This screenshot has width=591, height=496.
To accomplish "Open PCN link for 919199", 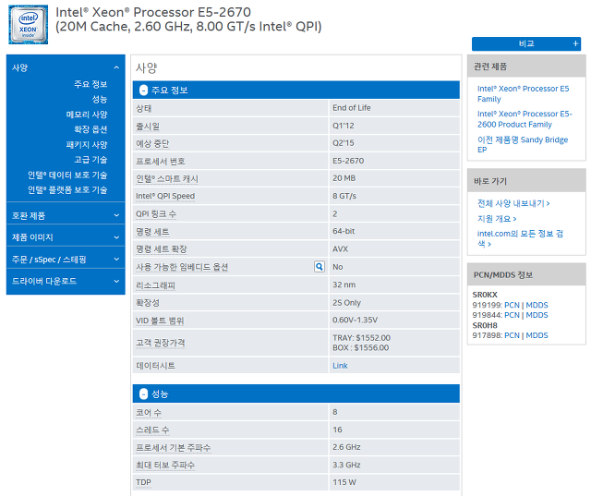I will pos(512,305).
